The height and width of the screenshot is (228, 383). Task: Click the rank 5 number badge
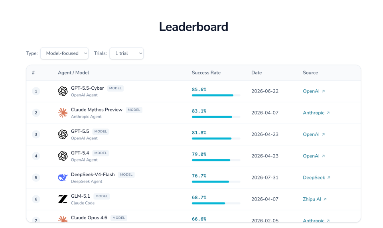click(x=36, y=177)
